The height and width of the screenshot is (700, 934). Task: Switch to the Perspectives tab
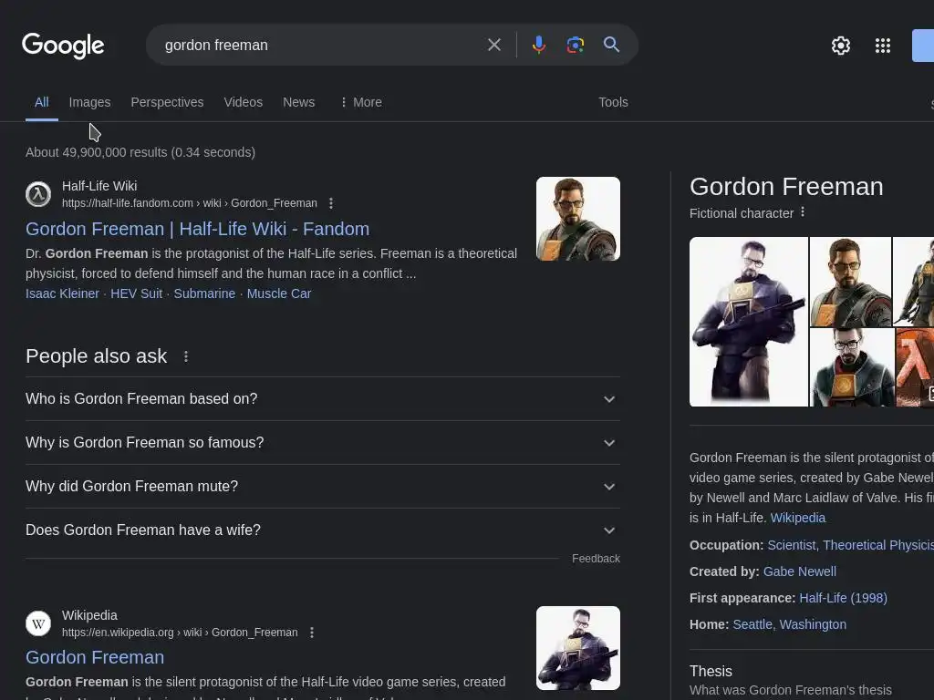168,102
